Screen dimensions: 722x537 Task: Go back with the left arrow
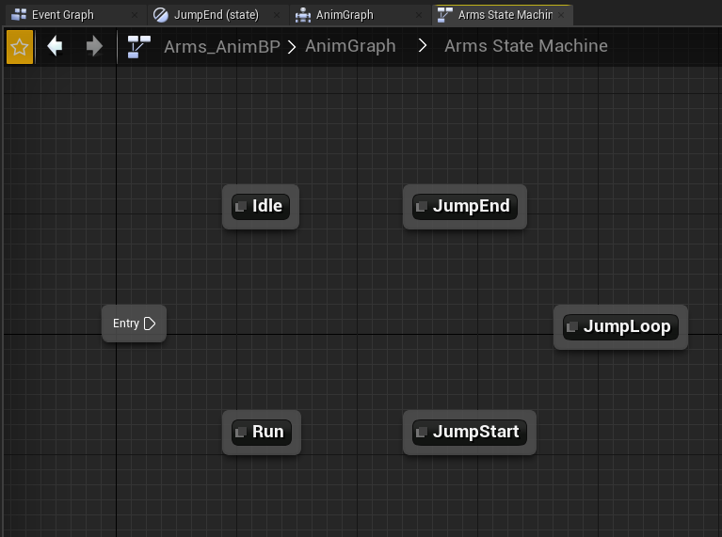(x=55, y=46)
